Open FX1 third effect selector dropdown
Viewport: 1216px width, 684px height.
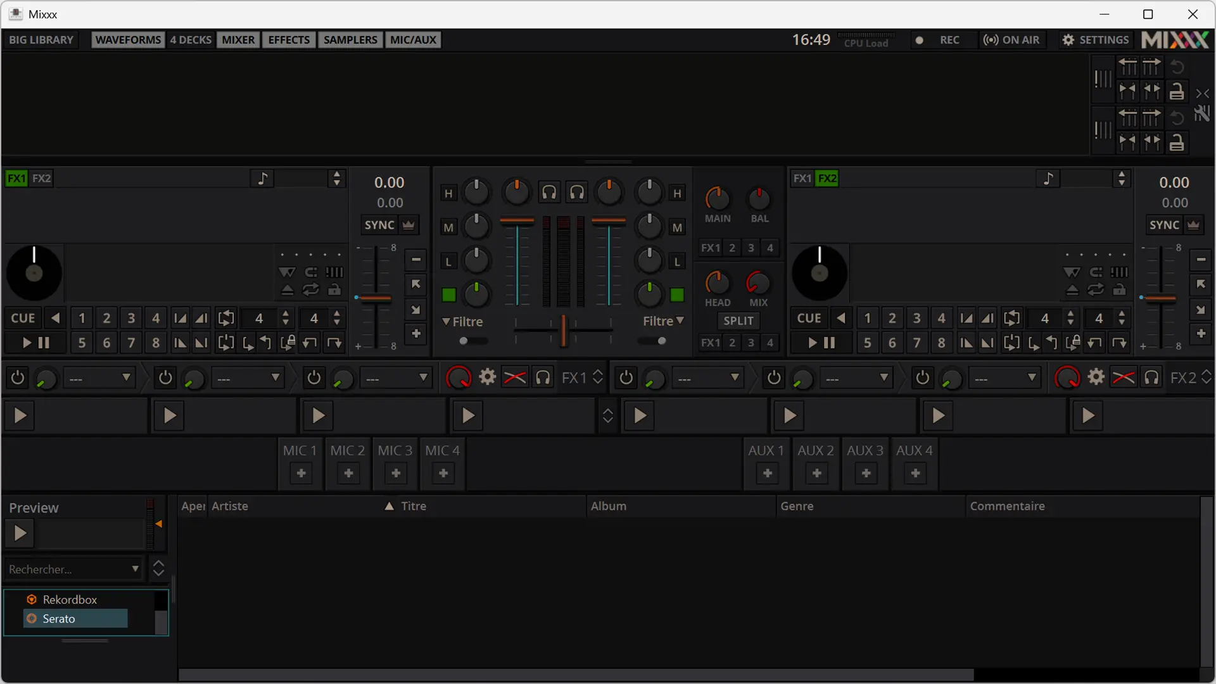(x=396, y=379)
